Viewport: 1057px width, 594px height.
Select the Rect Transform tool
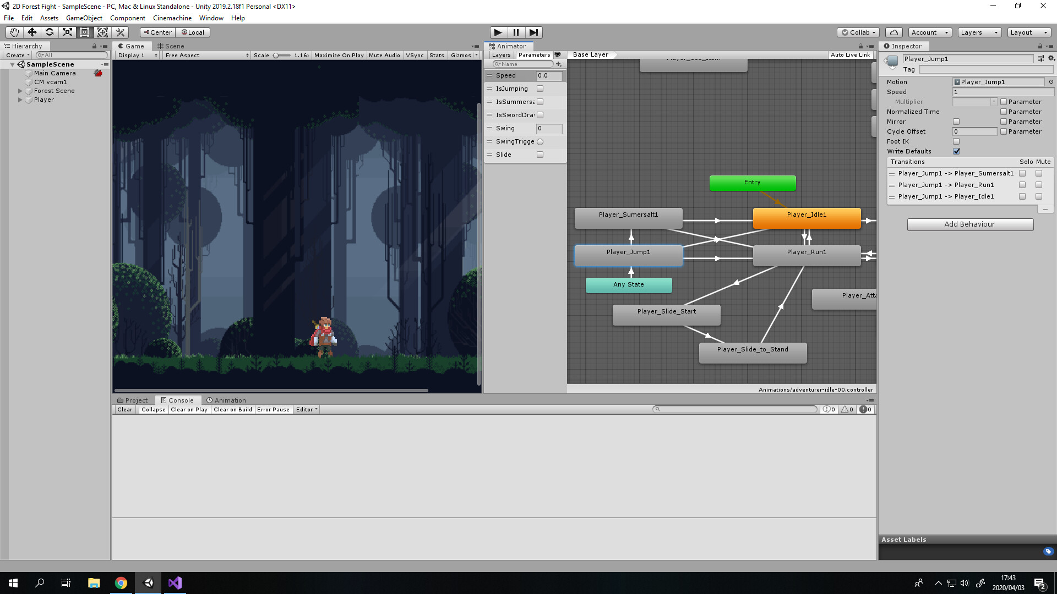click(85, 32)
